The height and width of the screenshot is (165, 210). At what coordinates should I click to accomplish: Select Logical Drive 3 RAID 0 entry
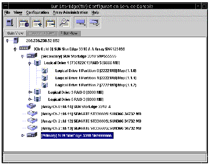click(76, 92)
